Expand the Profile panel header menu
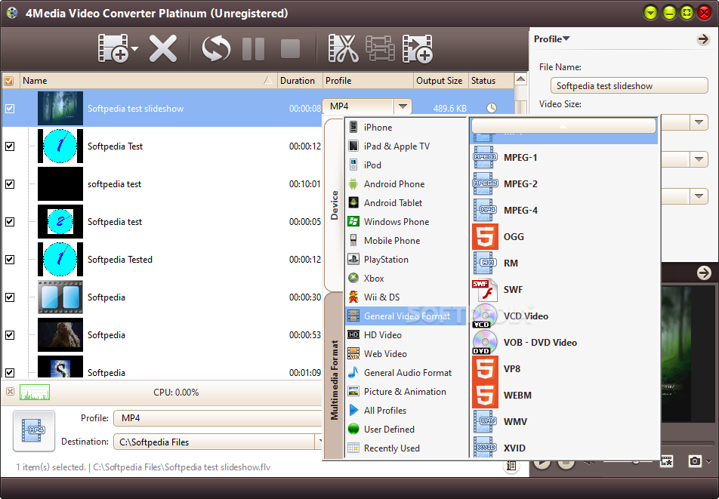The height and width of the screenshot is (499, 719). point(551,39)
